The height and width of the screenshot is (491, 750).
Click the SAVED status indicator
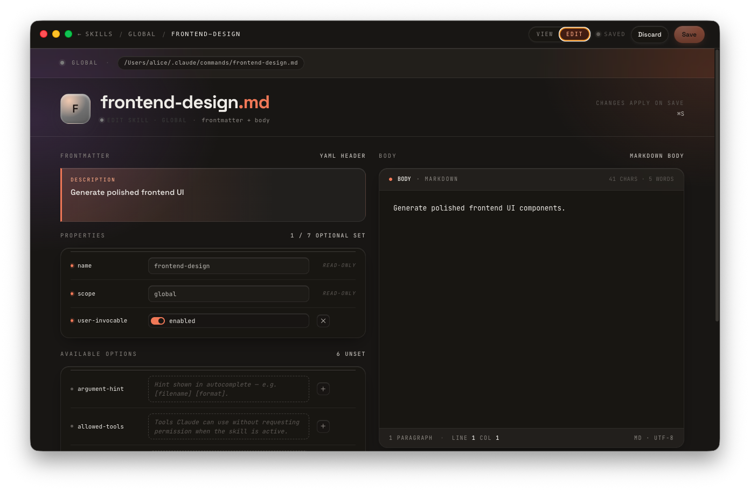610,34
